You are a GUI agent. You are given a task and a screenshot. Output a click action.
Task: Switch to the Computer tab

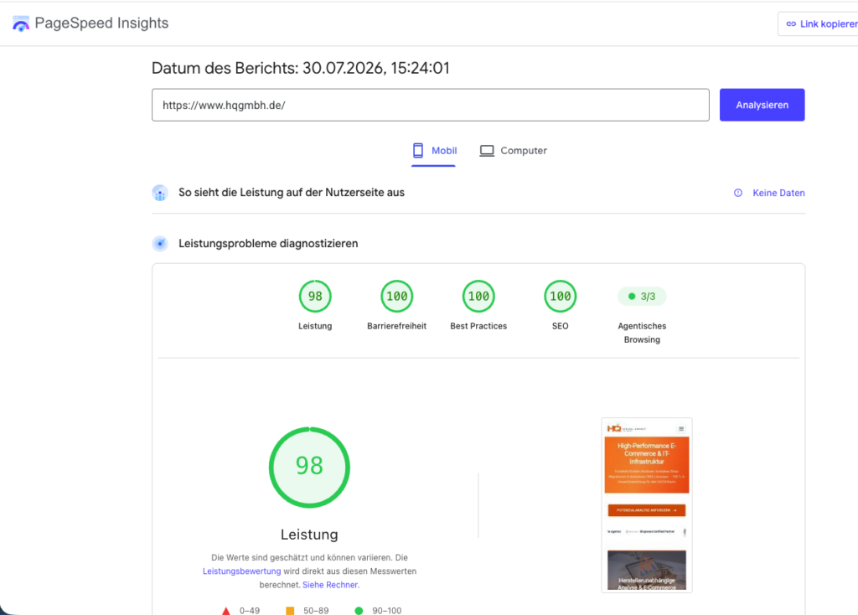pos(514,151)
